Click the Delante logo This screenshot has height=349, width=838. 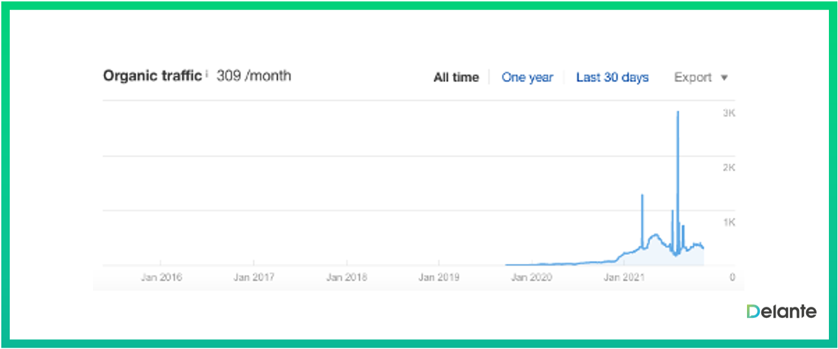point(781,311)
